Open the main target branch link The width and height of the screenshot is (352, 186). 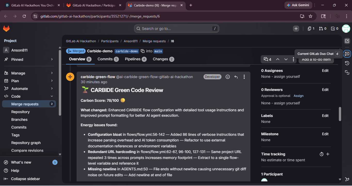click(x=158, y=51)
